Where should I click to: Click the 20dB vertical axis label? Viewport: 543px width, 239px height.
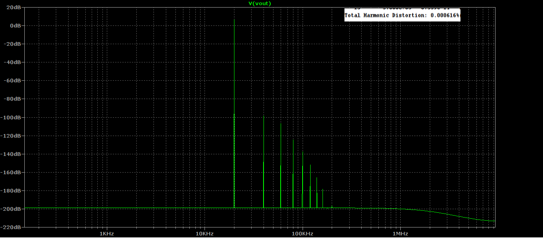pos(14,7)
